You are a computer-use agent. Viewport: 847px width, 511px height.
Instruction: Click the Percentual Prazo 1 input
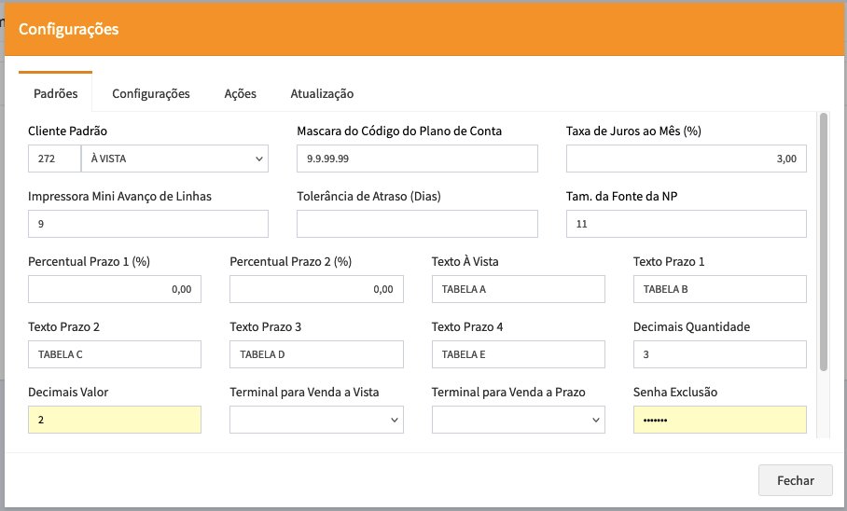(115, 290)
